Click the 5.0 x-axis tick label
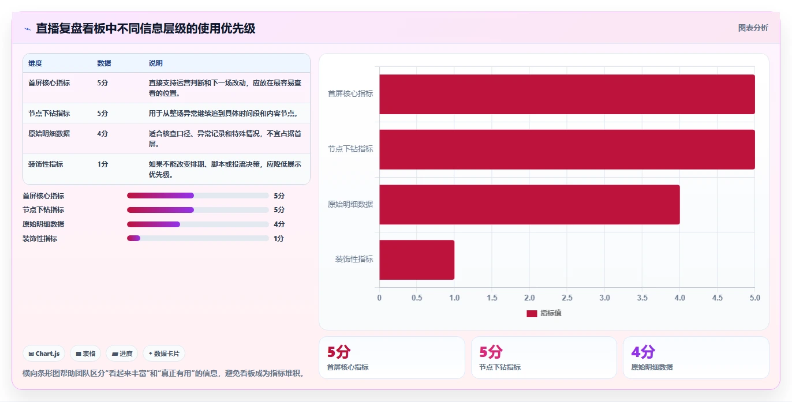The width and height of the screenshot is (792, 402). [754, 298]
